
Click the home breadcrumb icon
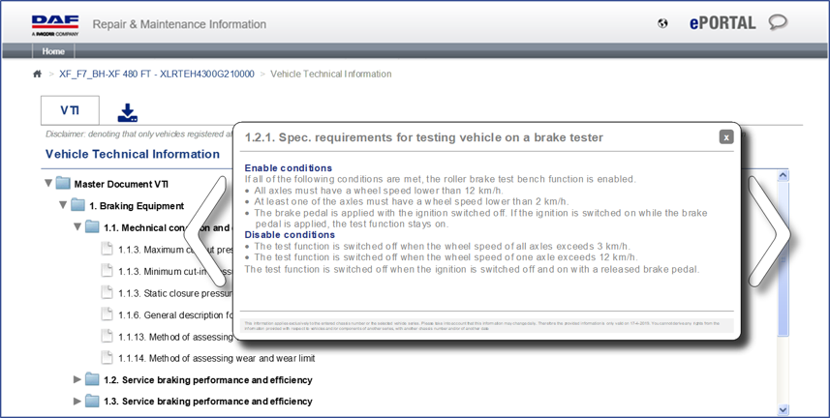click(x=37, y=75)
